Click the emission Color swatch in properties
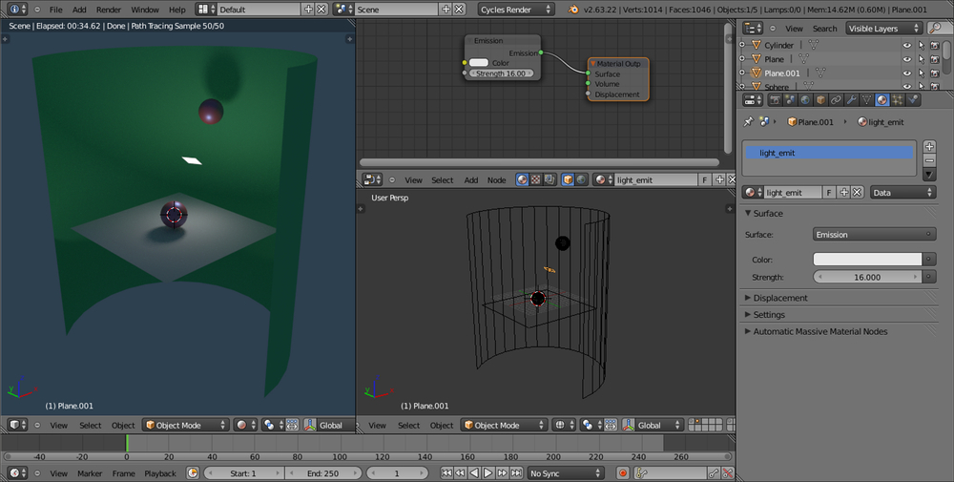This screenshot has height=482, width=954. coord(867,259)
